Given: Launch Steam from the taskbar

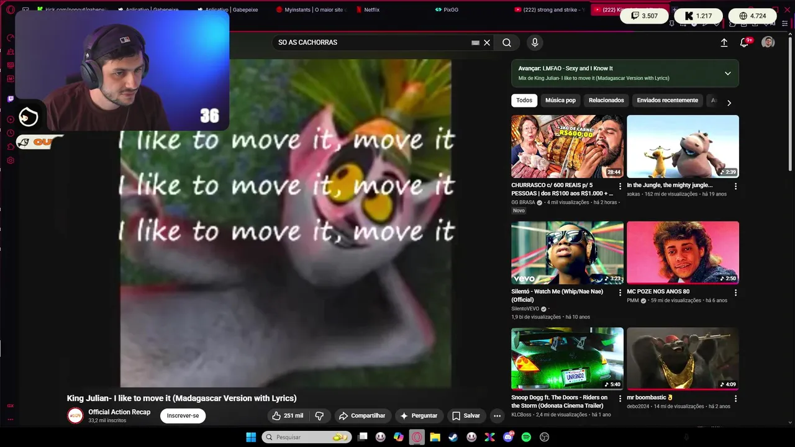Looking at the screenshot, I should 453,437.
